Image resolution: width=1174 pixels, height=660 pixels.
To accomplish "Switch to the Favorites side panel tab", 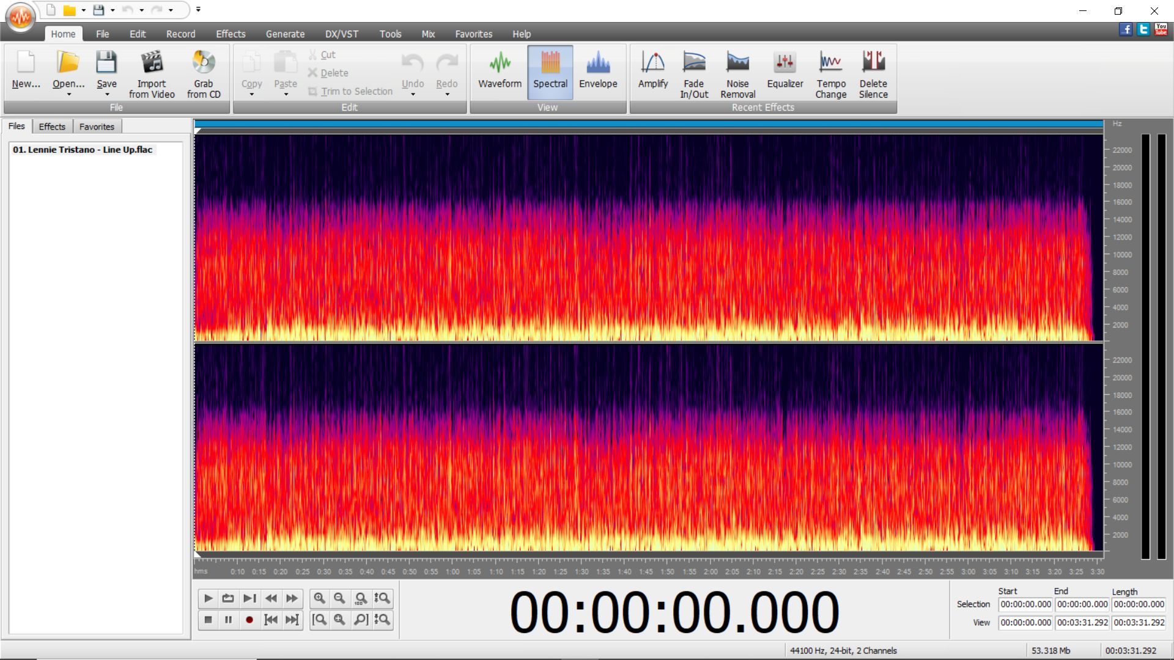I will pyautogui.click(x=97, y=127).
